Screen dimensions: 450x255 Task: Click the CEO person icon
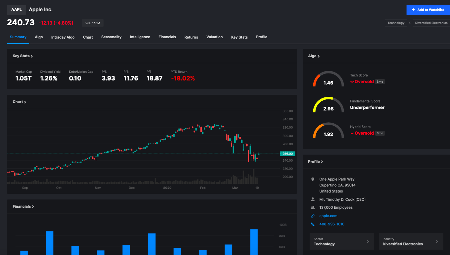(313, 199)
